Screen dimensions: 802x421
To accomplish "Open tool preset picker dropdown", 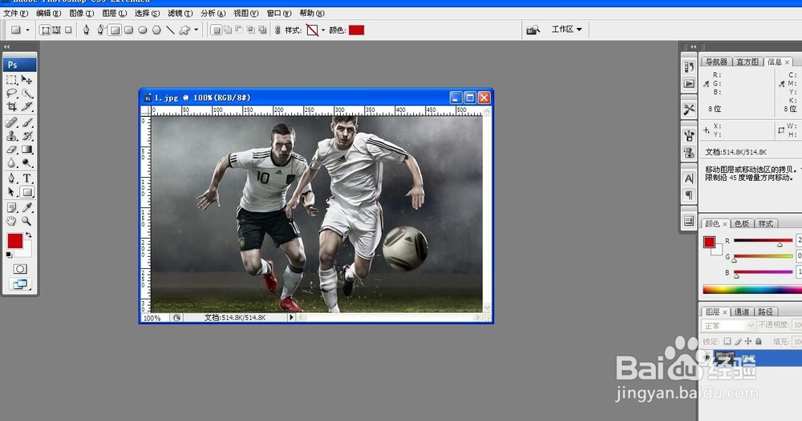I will click(x=27, y=30).
